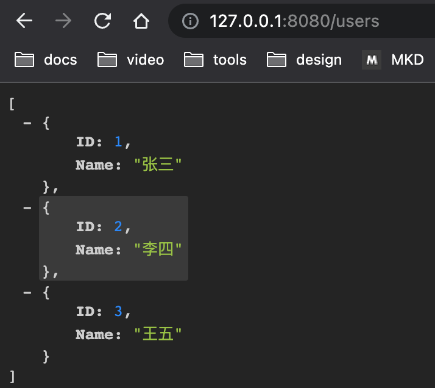
Task: Collapse the first JSON object with ID 1
Action: pos(27,123)
